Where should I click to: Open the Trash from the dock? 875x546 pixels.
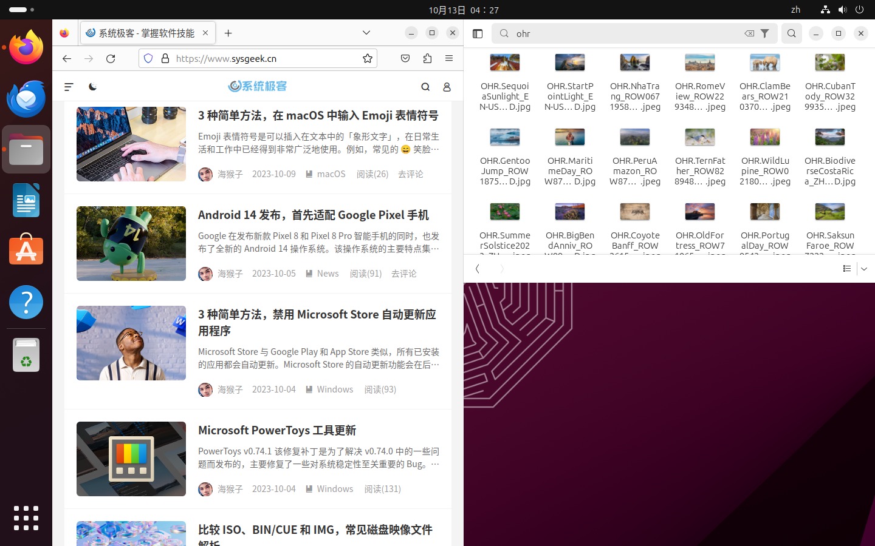[x=26, y=355]
